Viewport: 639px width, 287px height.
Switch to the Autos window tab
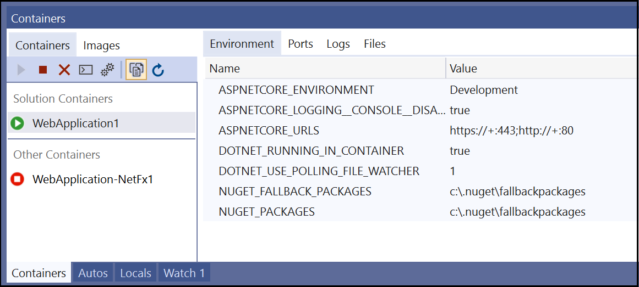(x=92, y=273)
